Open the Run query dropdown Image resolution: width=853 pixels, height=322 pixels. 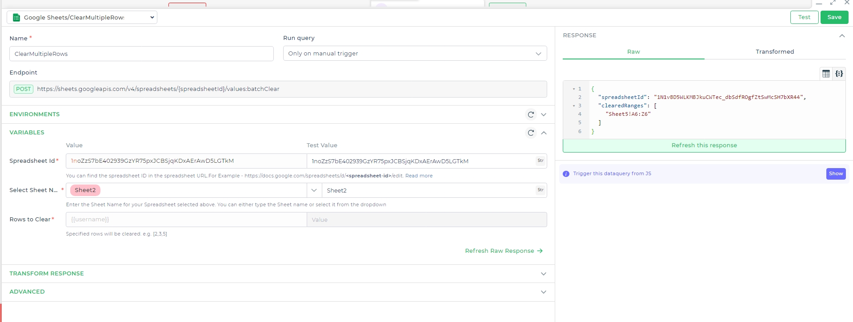click(415, 54)
